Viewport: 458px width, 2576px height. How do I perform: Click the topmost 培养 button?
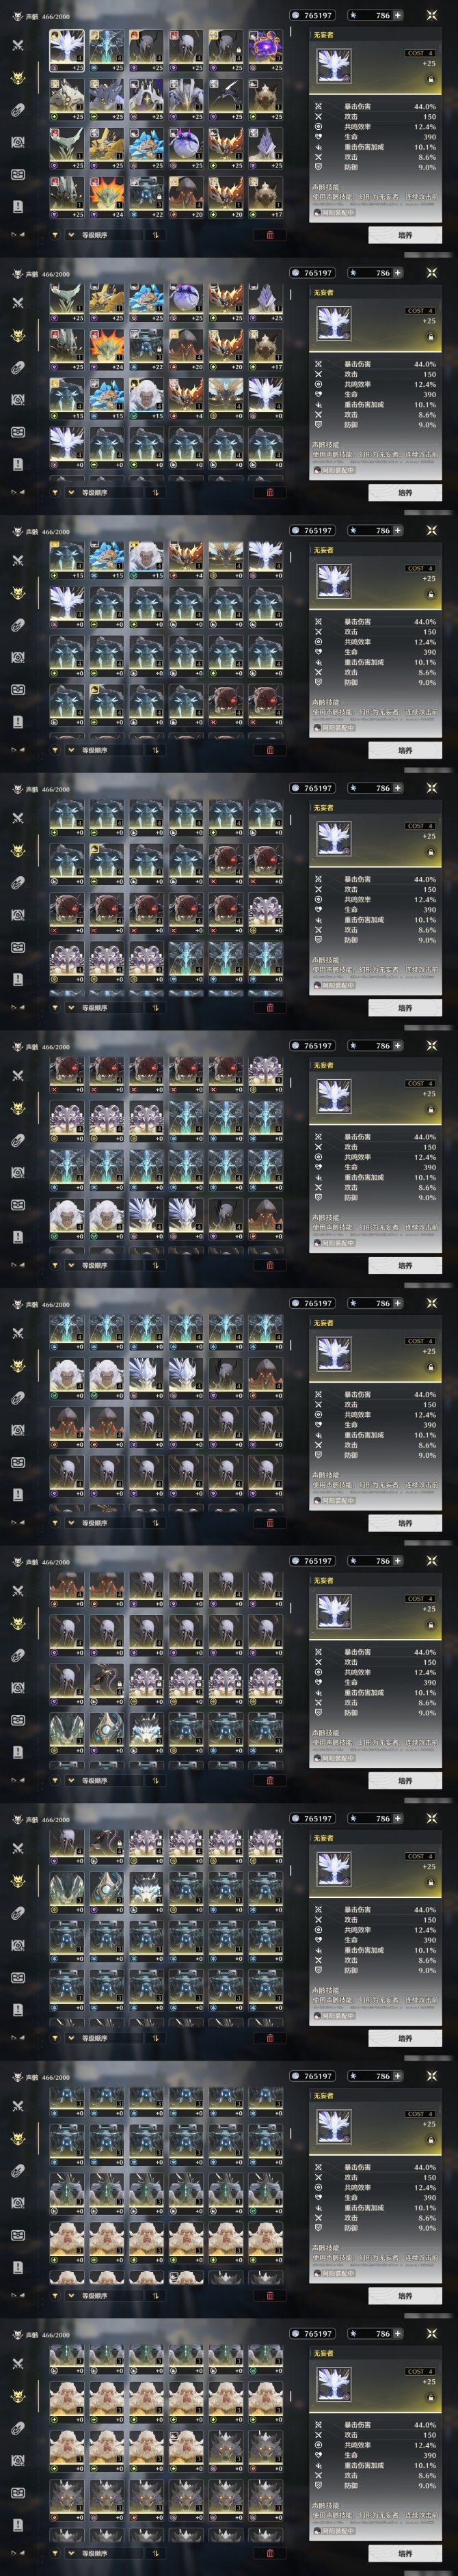(x=404, y=235)
